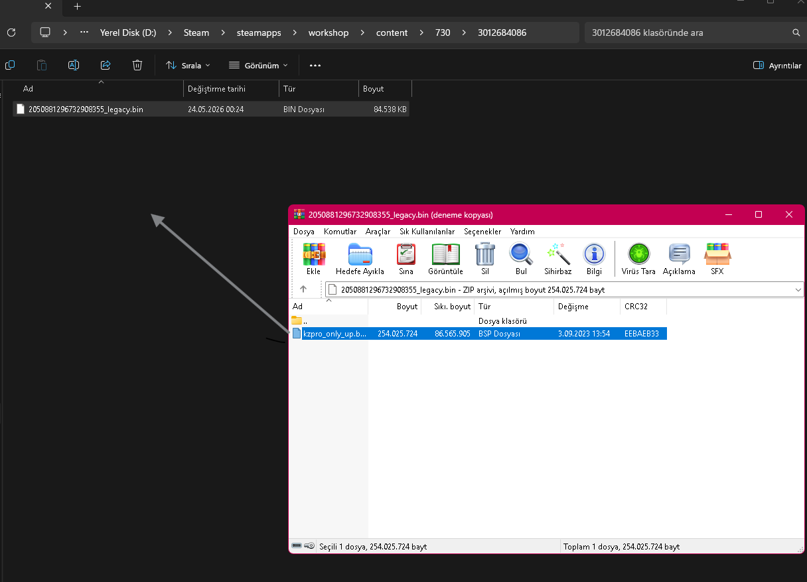Open the Komutlar menu
Image resolution: width=807 pixels, height=582 pixels.
click(x=340, y=232)
